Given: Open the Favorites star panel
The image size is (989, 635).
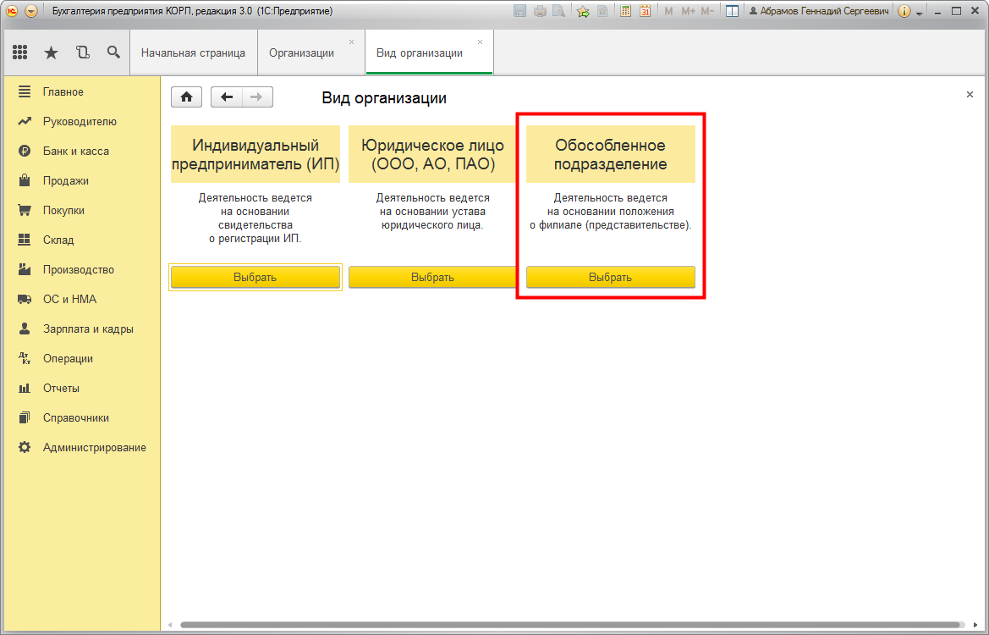Looking at the screenshot, I should coord(51,53).
